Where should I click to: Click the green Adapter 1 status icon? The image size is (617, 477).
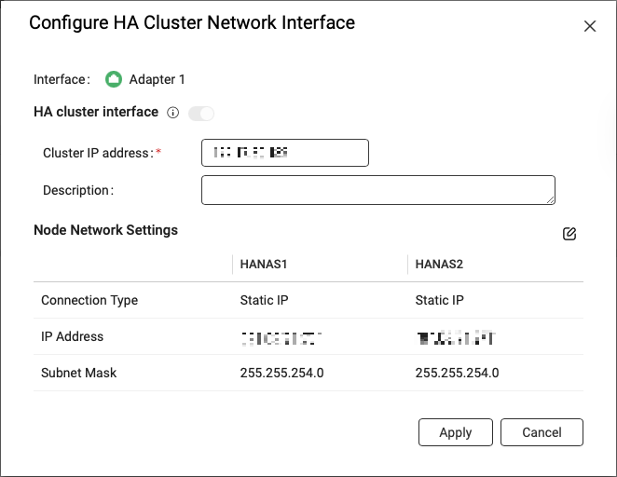(x=114, y=79)
